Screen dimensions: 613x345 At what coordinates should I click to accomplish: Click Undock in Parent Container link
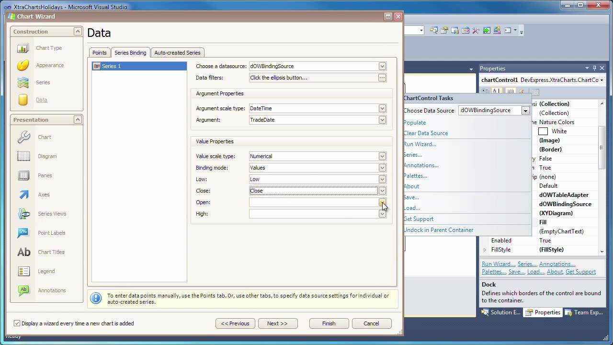pyautogui.click(x=439, y=230)
